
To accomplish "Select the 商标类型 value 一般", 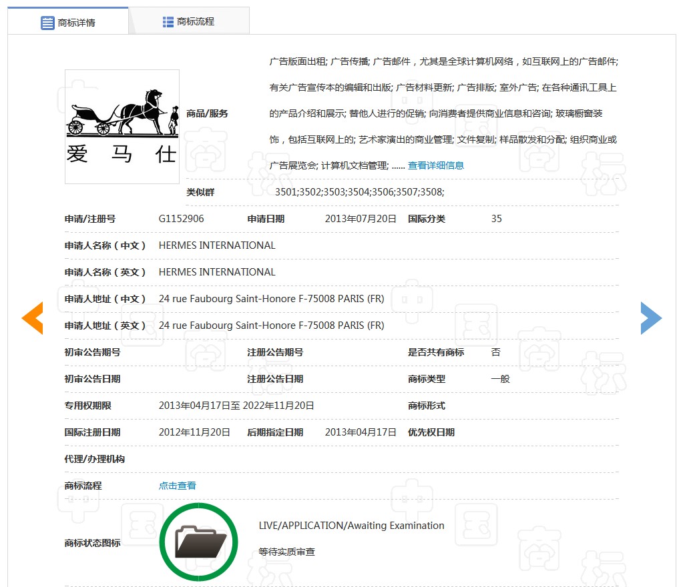I will click(x=500, y=379).
